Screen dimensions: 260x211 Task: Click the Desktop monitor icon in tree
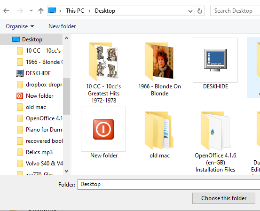click(16, 39)
